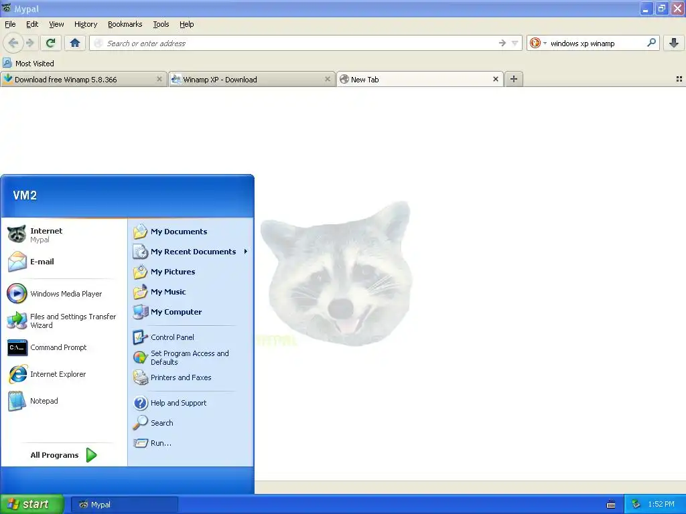Open the Downloads arrow button in toolbar
The height and width of the screenshot is (514, 686).
tap(674, 43)
